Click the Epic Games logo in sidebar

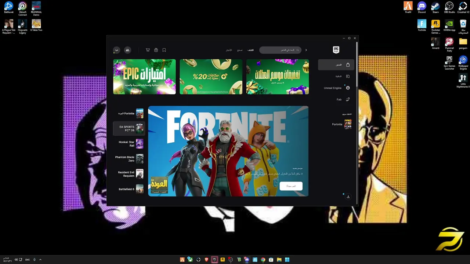(336, 50)
